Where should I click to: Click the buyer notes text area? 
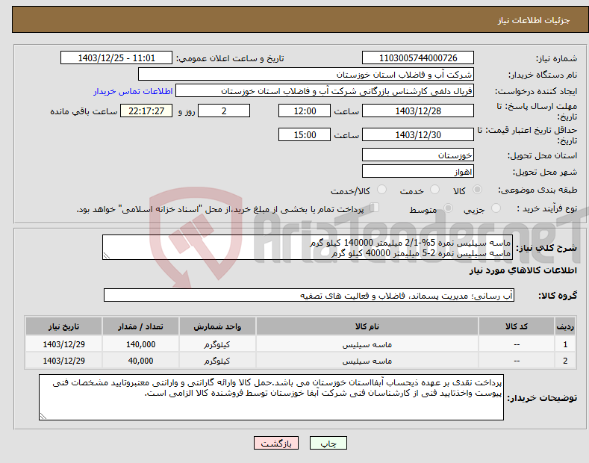[271, 397]
